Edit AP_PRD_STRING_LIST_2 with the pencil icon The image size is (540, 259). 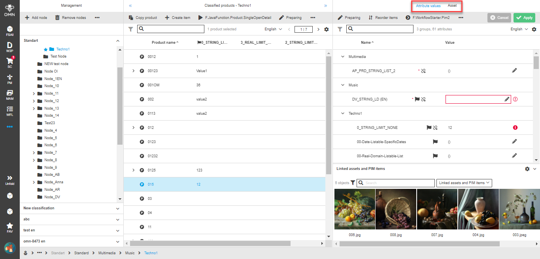tap(514, 71)
